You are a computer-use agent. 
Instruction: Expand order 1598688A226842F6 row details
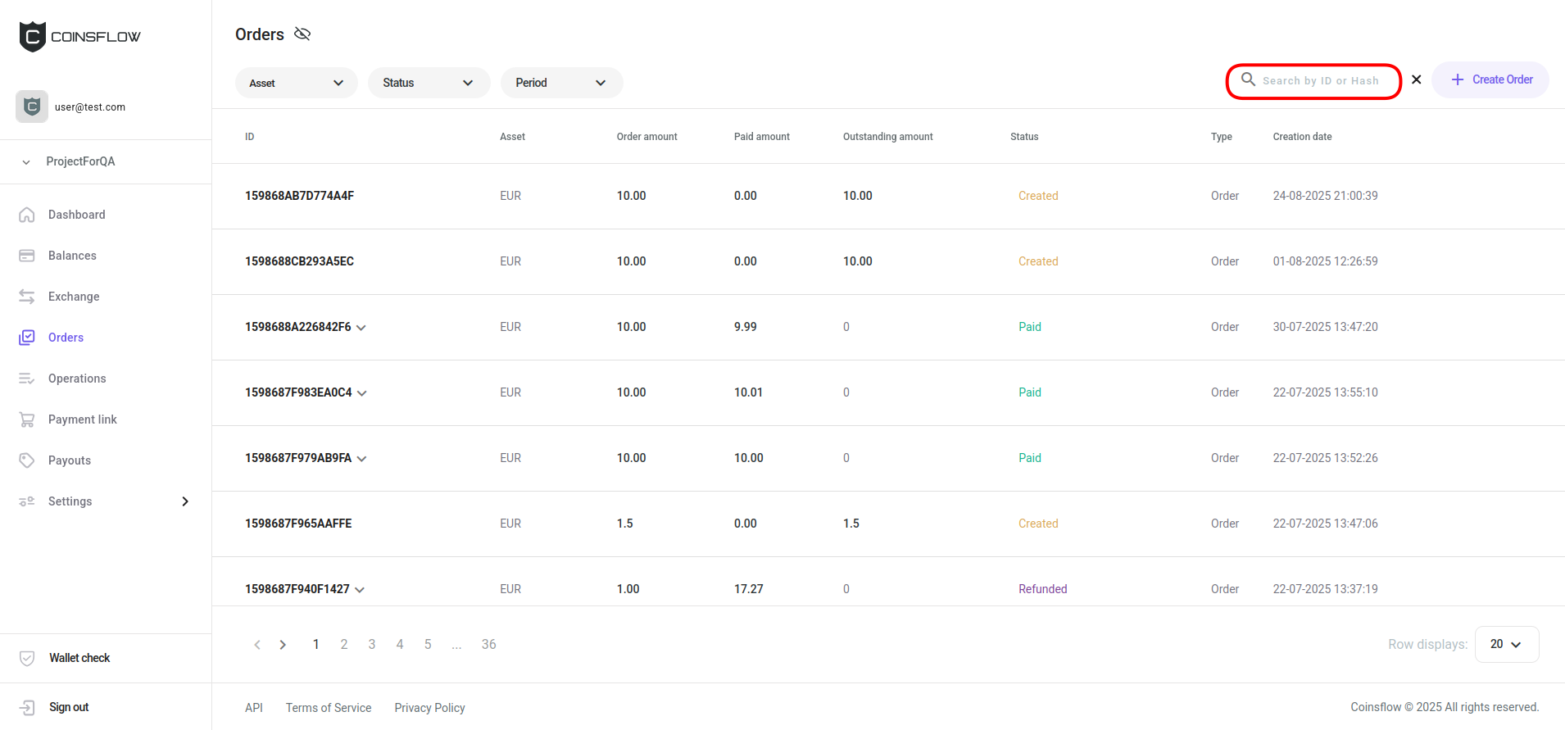(361, 328)
